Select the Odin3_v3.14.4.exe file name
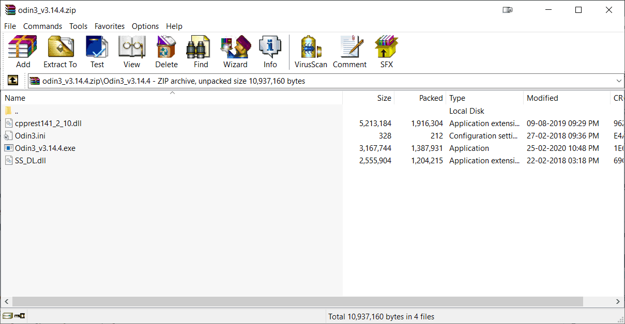The image size is (625, 324). coord(45,148)
